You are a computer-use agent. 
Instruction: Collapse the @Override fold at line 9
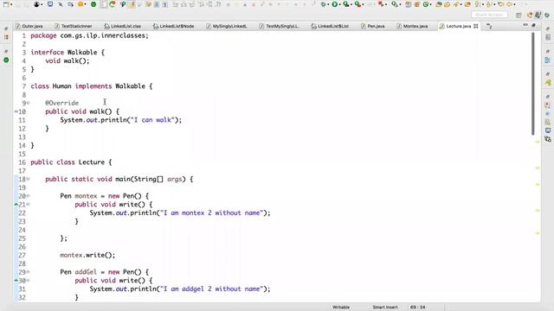click(x=28, y=103)
